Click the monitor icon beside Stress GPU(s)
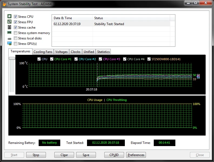The width and height of the screenshot is (214, 162). pyautogui.click(x=9, y=43)
